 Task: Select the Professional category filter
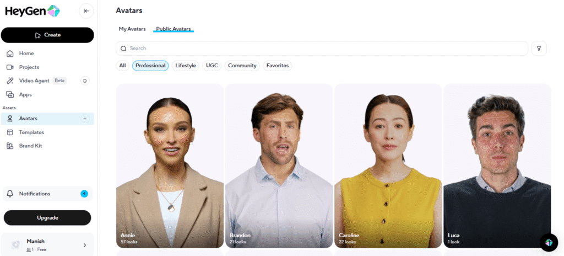click(150, 66)
